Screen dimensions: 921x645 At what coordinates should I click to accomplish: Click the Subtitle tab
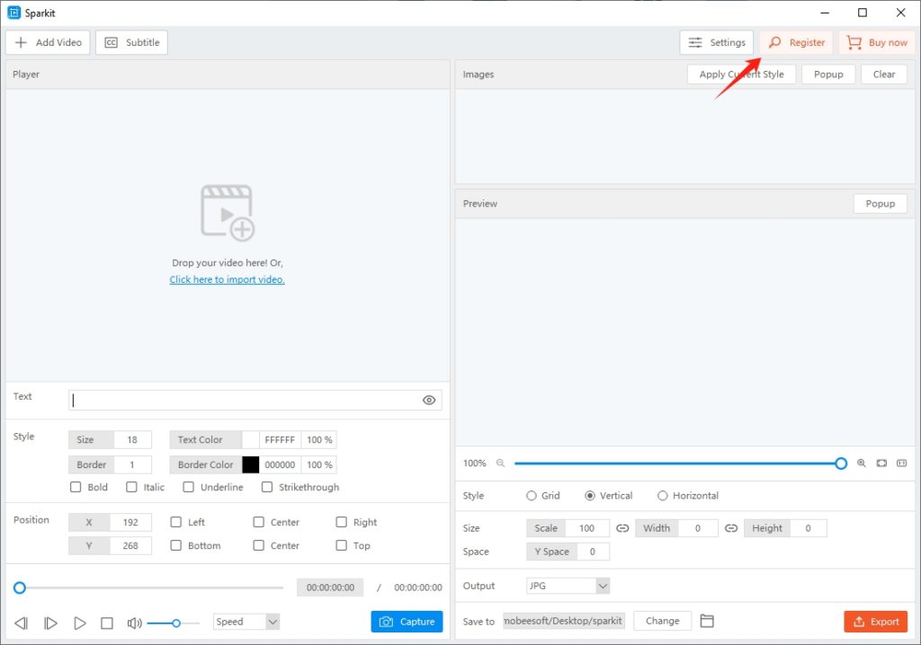131,41
